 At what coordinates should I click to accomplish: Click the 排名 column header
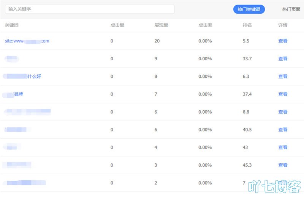(247, 25)
